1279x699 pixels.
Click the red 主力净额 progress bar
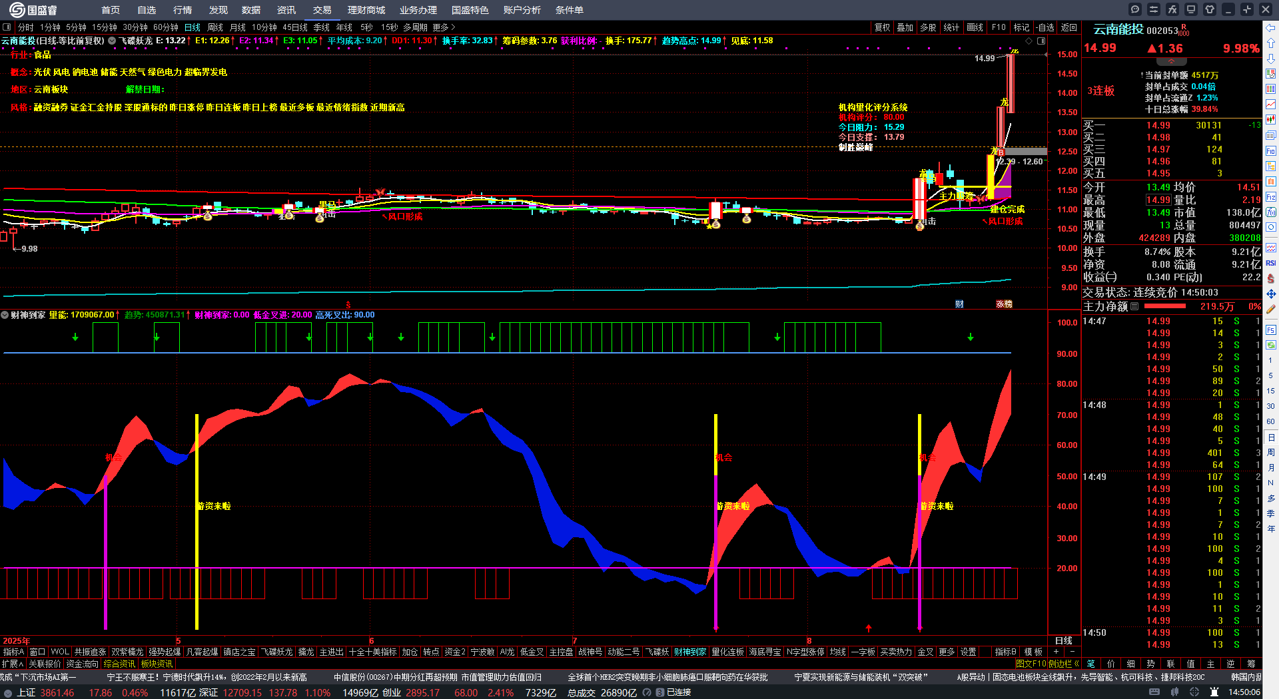(1164, 306)
